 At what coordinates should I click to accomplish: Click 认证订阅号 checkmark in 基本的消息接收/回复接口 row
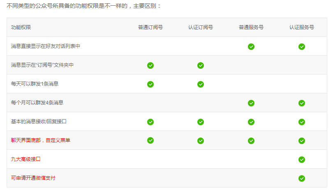pyautogui.click(x=201, y=122)
